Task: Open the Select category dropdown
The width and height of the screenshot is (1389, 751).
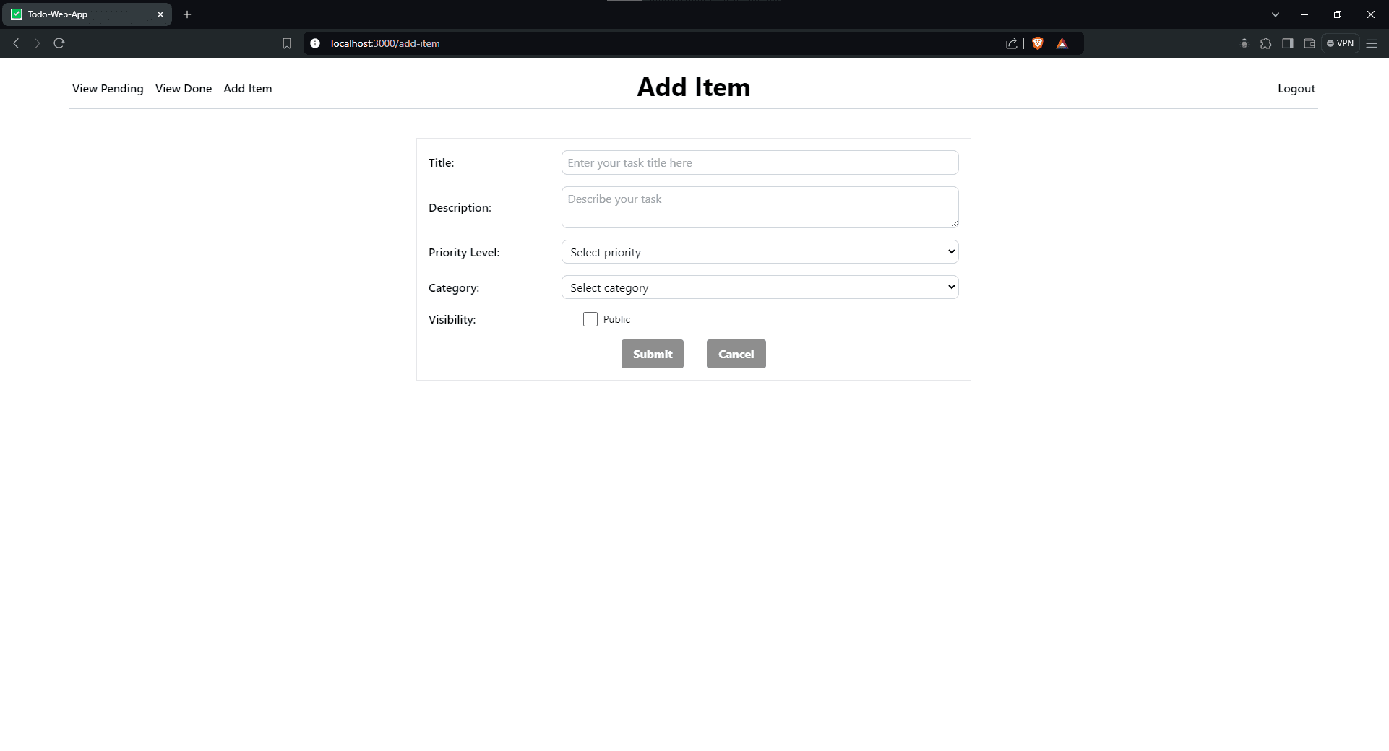Action: click(760, 287)
